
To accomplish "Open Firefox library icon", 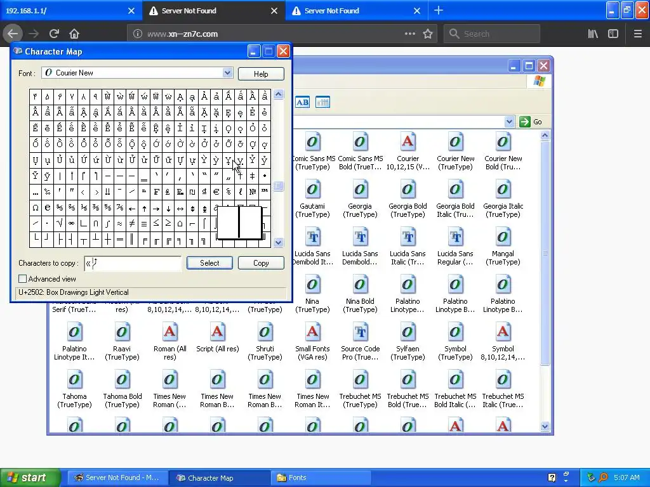I will [593, 34].
